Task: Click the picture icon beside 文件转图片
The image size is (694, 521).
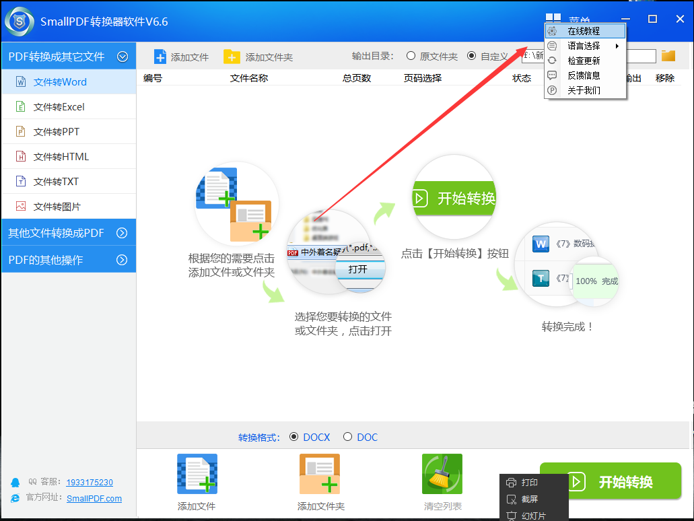Action: point(21,206)
